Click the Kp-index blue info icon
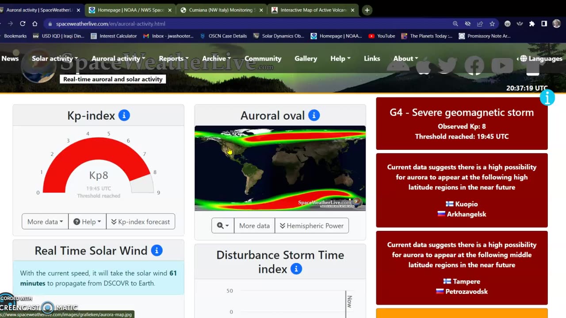Viewport: 566px width, 318px height. 124,115
